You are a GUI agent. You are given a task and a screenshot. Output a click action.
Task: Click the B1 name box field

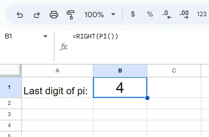[x=25, y=36]
